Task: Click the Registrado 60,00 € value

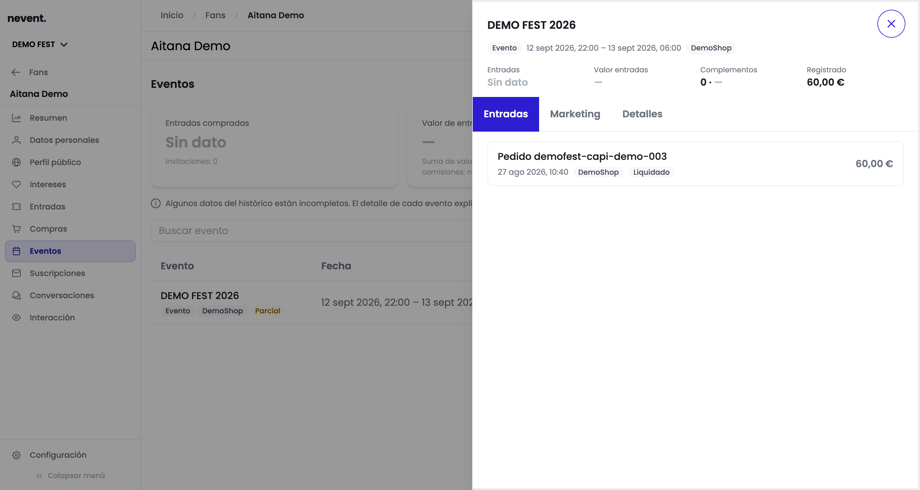Action: (x=825, y=82)
